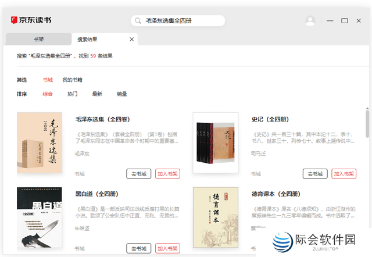Close the 搜索结果 tab
This screenshot has width=372, height=257.
coord(132,39)
